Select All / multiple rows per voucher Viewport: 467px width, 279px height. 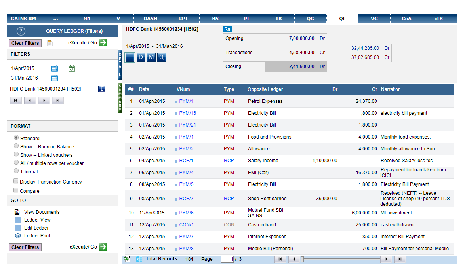16,162
